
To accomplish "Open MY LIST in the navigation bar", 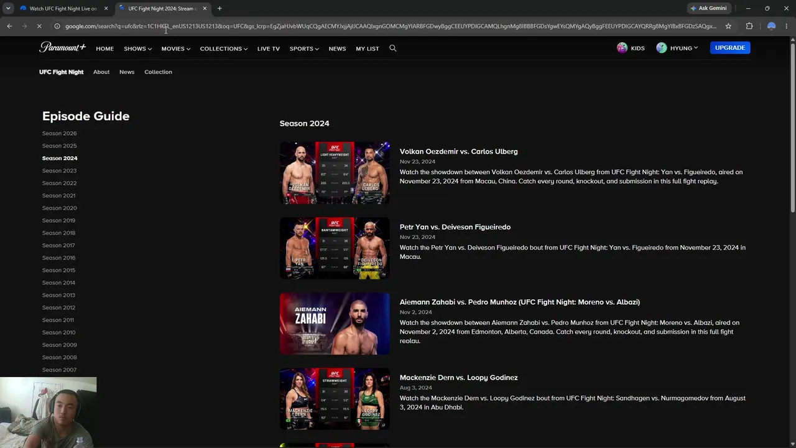I will (368, 49).
